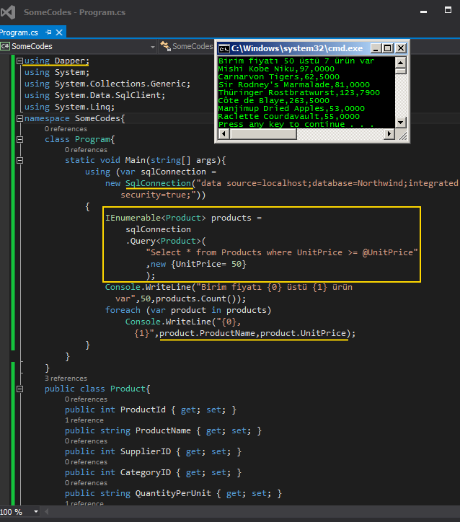Click the cmd.exe horizontal scrollbar thumb

263,134
